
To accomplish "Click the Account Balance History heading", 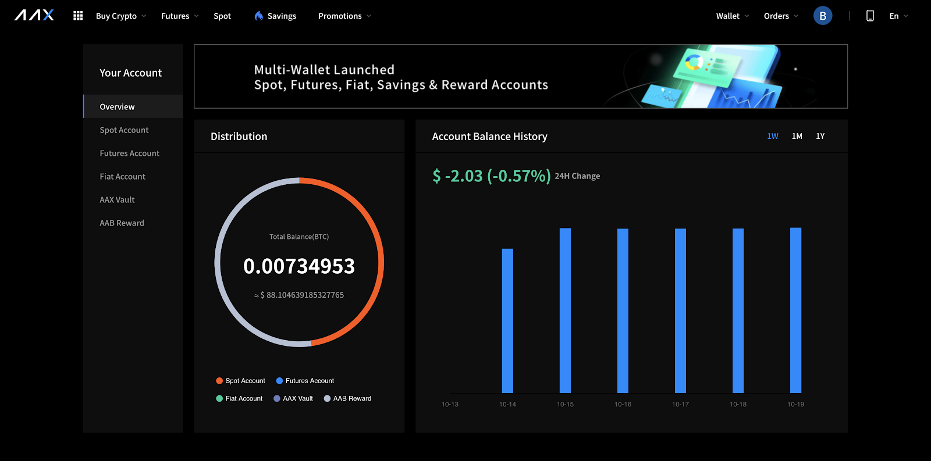I will click(x=490, y=137).
